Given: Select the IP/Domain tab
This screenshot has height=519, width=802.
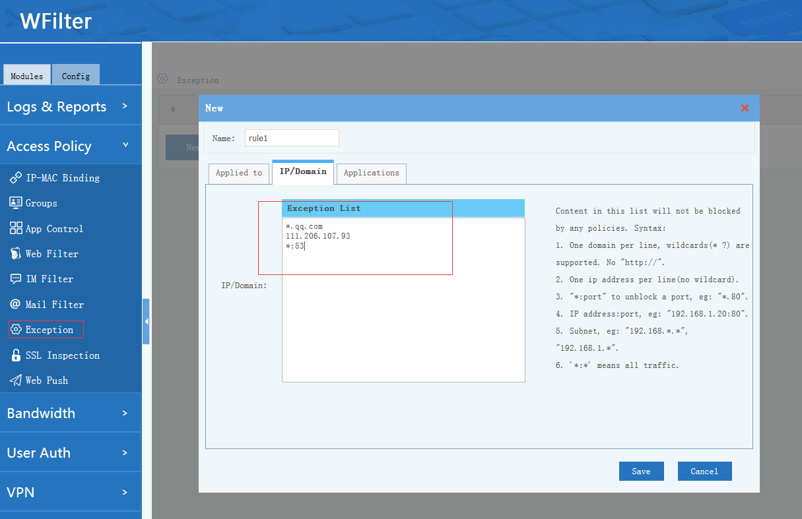Looking at the screenshot, I should tap(303, 171).
